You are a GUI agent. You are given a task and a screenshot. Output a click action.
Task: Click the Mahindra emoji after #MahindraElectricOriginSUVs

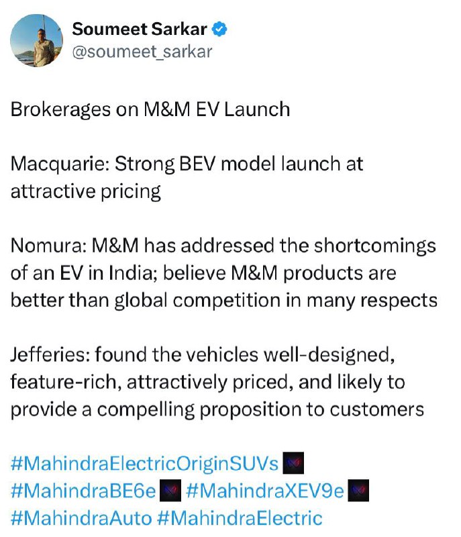click(293, 463)
